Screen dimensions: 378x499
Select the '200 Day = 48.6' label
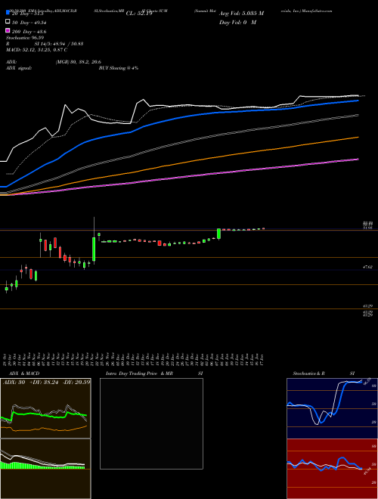(29, 32)
